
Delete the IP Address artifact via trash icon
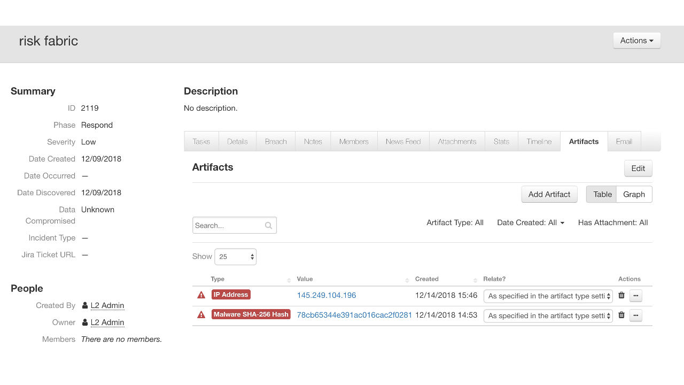tap(621, 295)
